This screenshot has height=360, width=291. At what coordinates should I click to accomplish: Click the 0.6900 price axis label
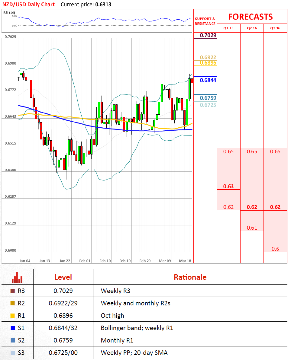pos(10,63)
